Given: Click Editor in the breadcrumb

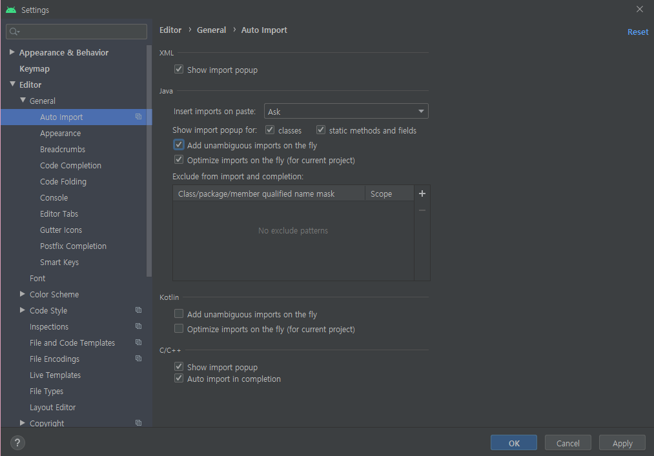Looking at the screenshot, I should pos(170,30).
